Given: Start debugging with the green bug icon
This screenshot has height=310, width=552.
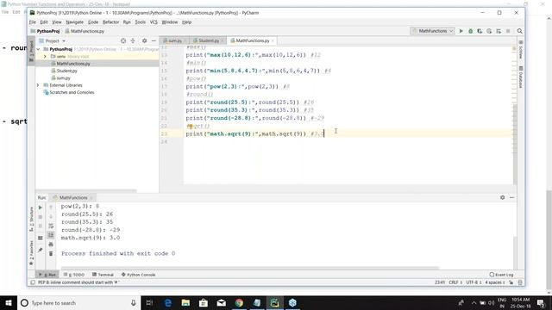Looking at the screenshot, I should 470,31.
